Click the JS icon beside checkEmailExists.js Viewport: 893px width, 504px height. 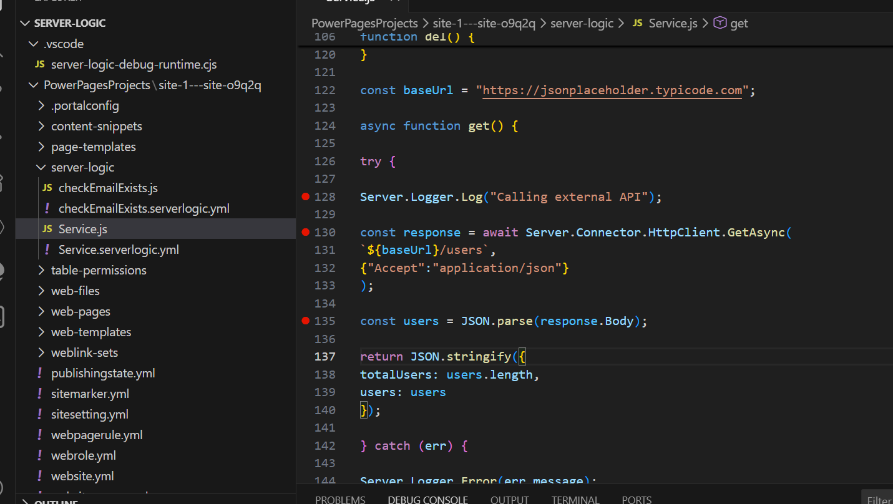(47, 188)
